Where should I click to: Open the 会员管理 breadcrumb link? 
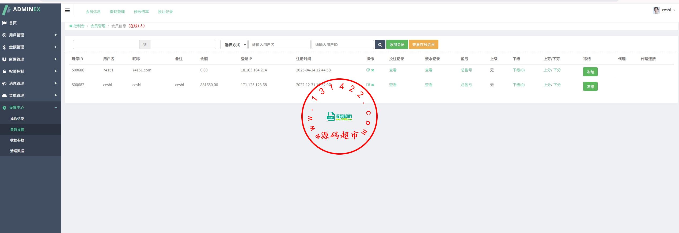(x=98, y=26)
